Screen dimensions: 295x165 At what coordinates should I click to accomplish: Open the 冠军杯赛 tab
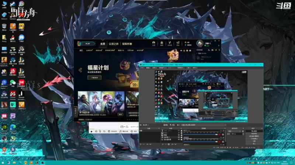tap(127, 44)
